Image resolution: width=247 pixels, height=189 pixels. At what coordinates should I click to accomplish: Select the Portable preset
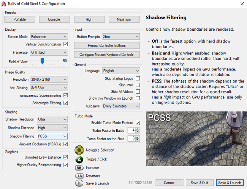[x=20, y=19]
